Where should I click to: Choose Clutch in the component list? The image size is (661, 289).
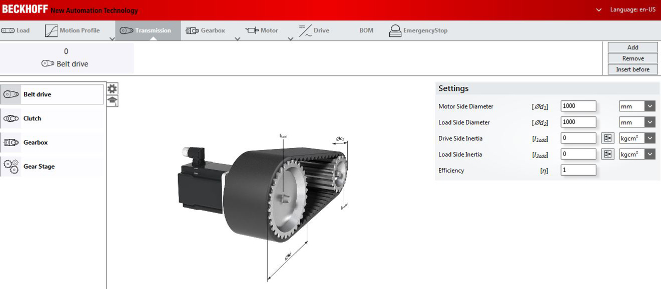tap(52, 118)
